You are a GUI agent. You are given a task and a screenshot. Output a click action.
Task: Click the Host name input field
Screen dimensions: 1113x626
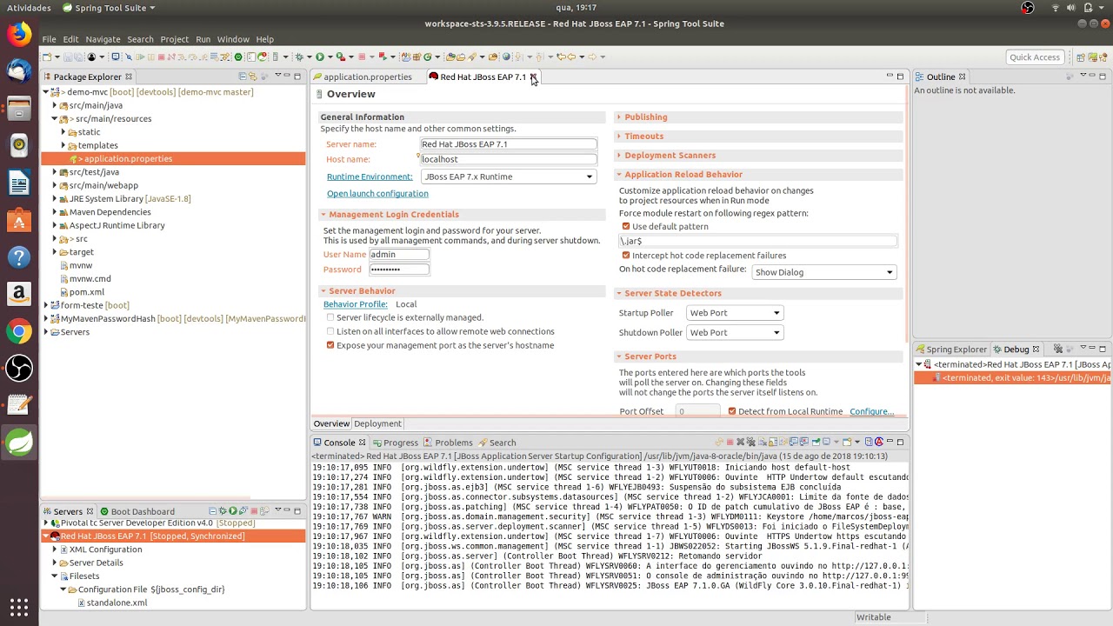[x=509, y=159]
